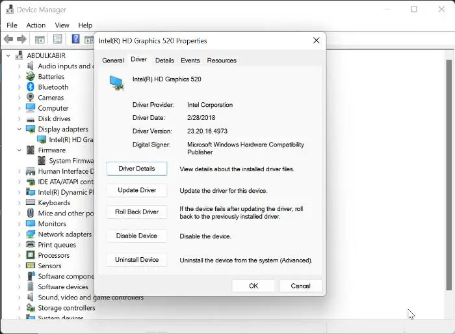Click the Disable Device button
The width and height of the screenshot is (455, 334).
coord(136,236)
